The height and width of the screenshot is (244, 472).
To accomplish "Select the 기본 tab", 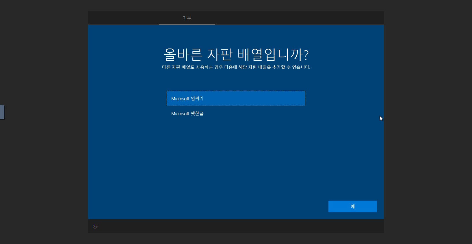I will [187, 18].
